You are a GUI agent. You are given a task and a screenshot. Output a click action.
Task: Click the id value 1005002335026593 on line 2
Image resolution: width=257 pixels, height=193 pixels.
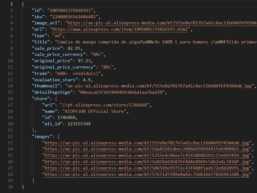coord(70,11)
